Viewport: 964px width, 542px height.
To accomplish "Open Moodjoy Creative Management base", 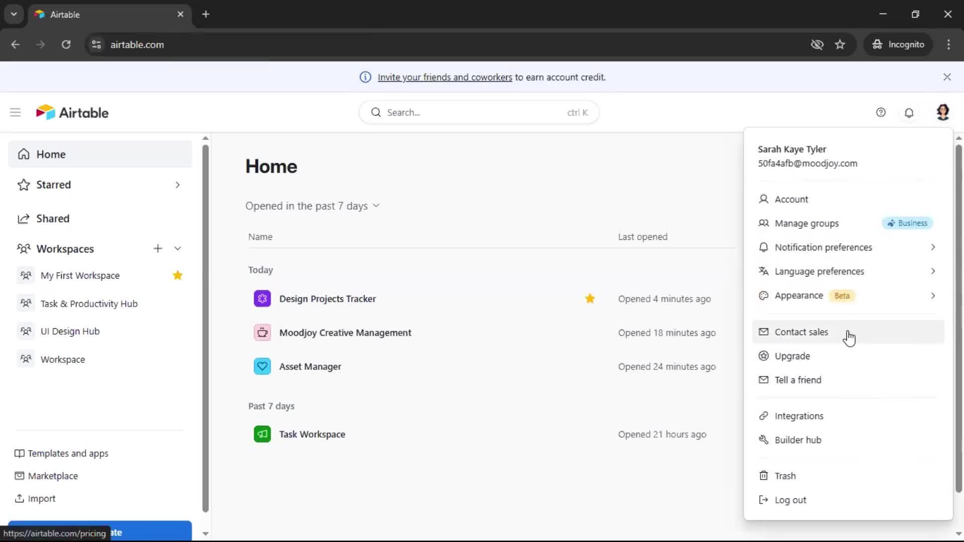I will click(345, 333).
